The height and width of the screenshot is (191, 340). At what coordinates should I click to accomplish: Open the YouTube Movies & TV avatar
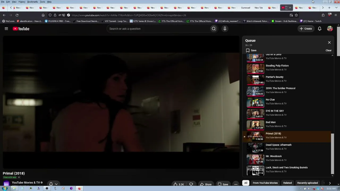click(x=6, y=184)
